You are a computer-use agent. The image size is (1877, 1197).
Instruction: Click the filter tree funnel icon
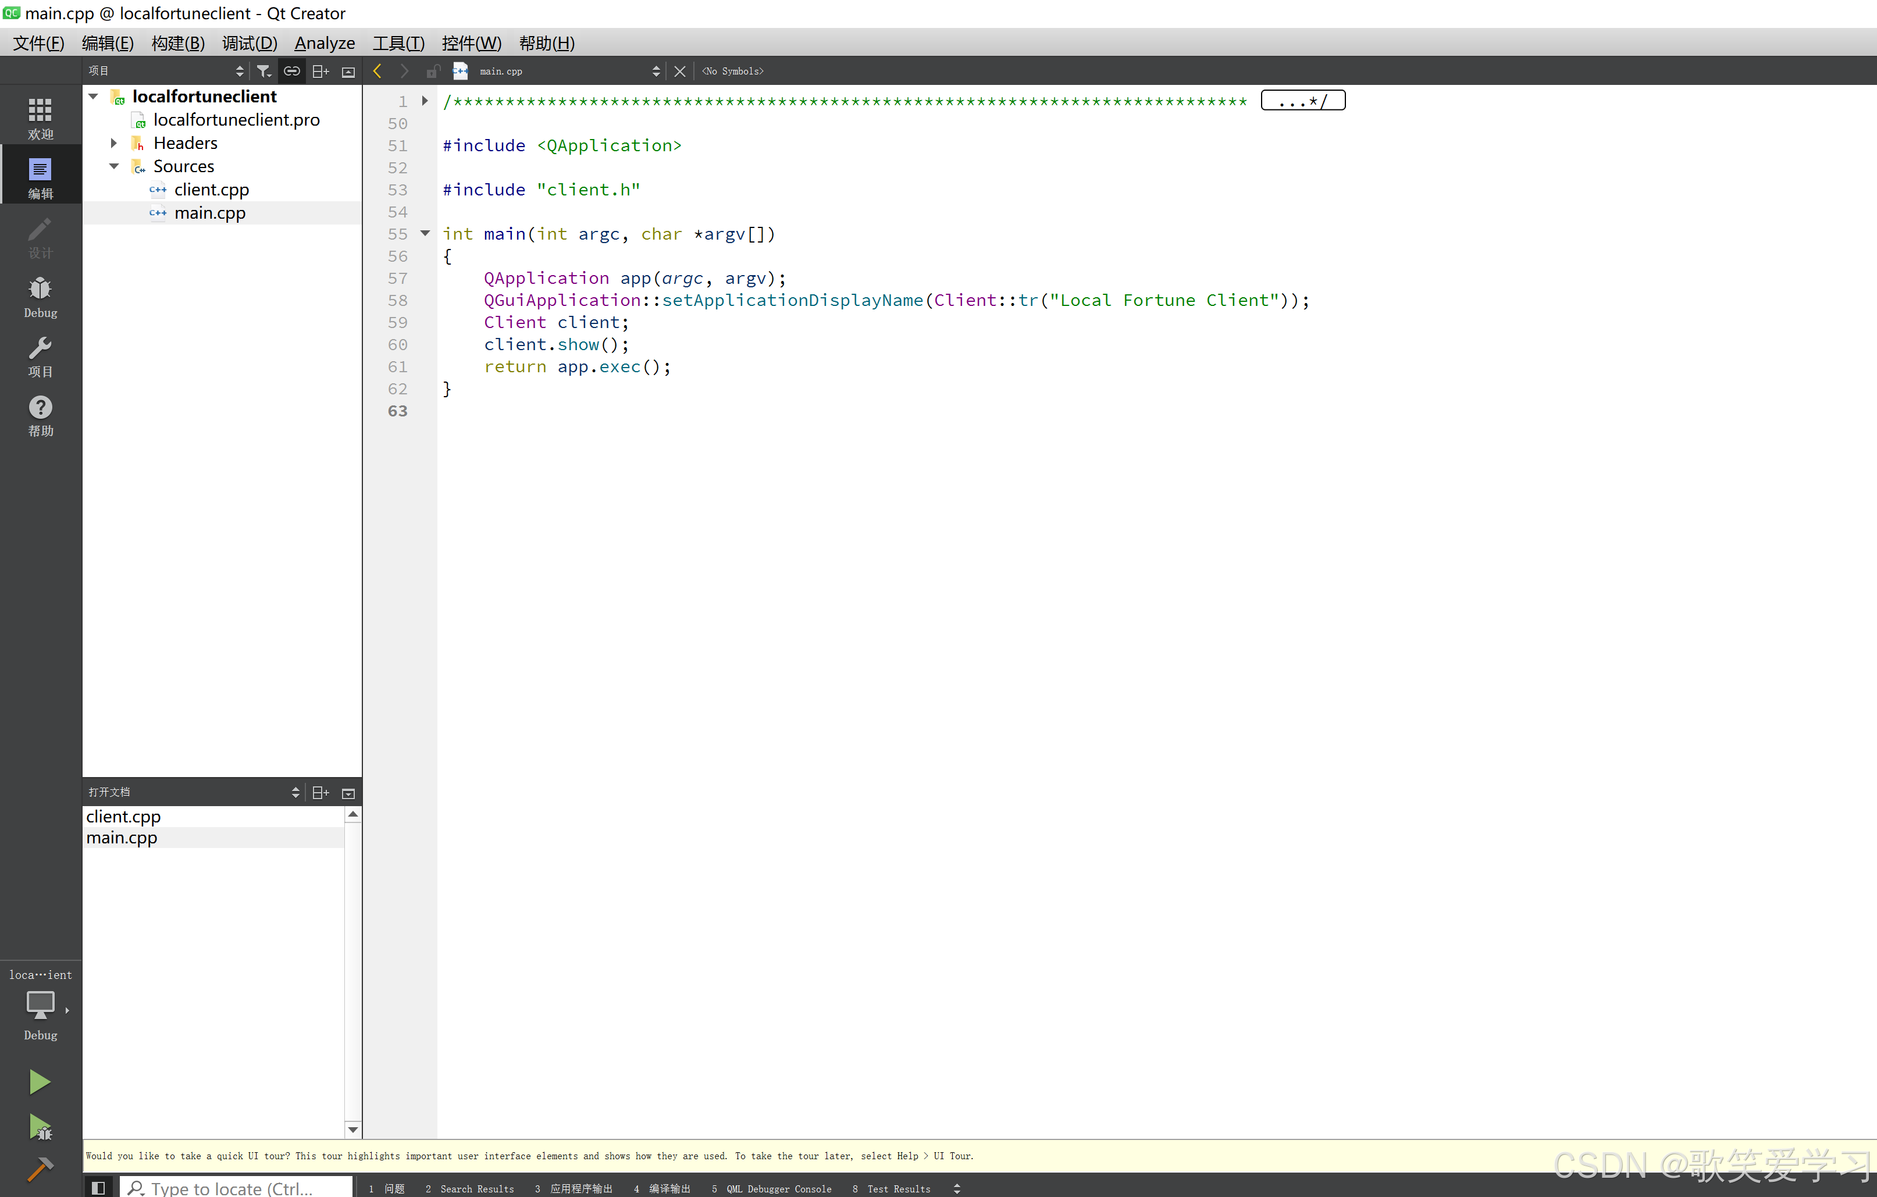tap(264, 71)
